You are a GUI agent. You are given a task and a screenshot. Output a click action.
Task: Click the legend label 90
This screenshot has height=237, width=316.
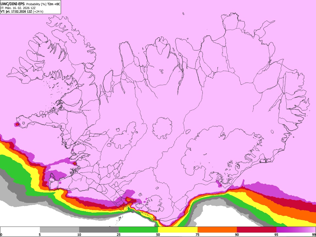tap(237, 235)
